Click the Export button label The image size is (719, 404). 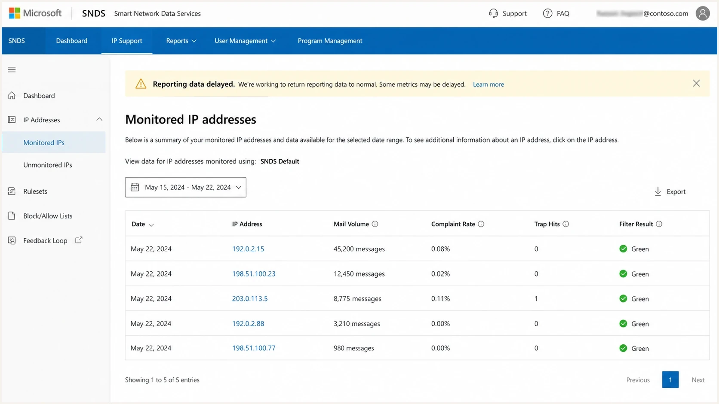point(676,191)
